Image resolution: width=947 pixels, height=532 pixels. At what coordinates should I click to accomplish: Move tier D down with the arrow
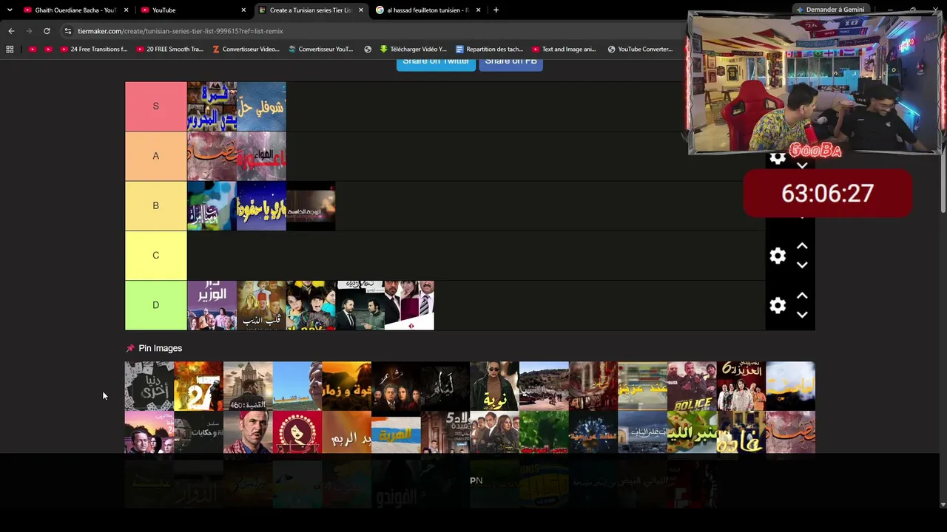[x=802, y=314]
